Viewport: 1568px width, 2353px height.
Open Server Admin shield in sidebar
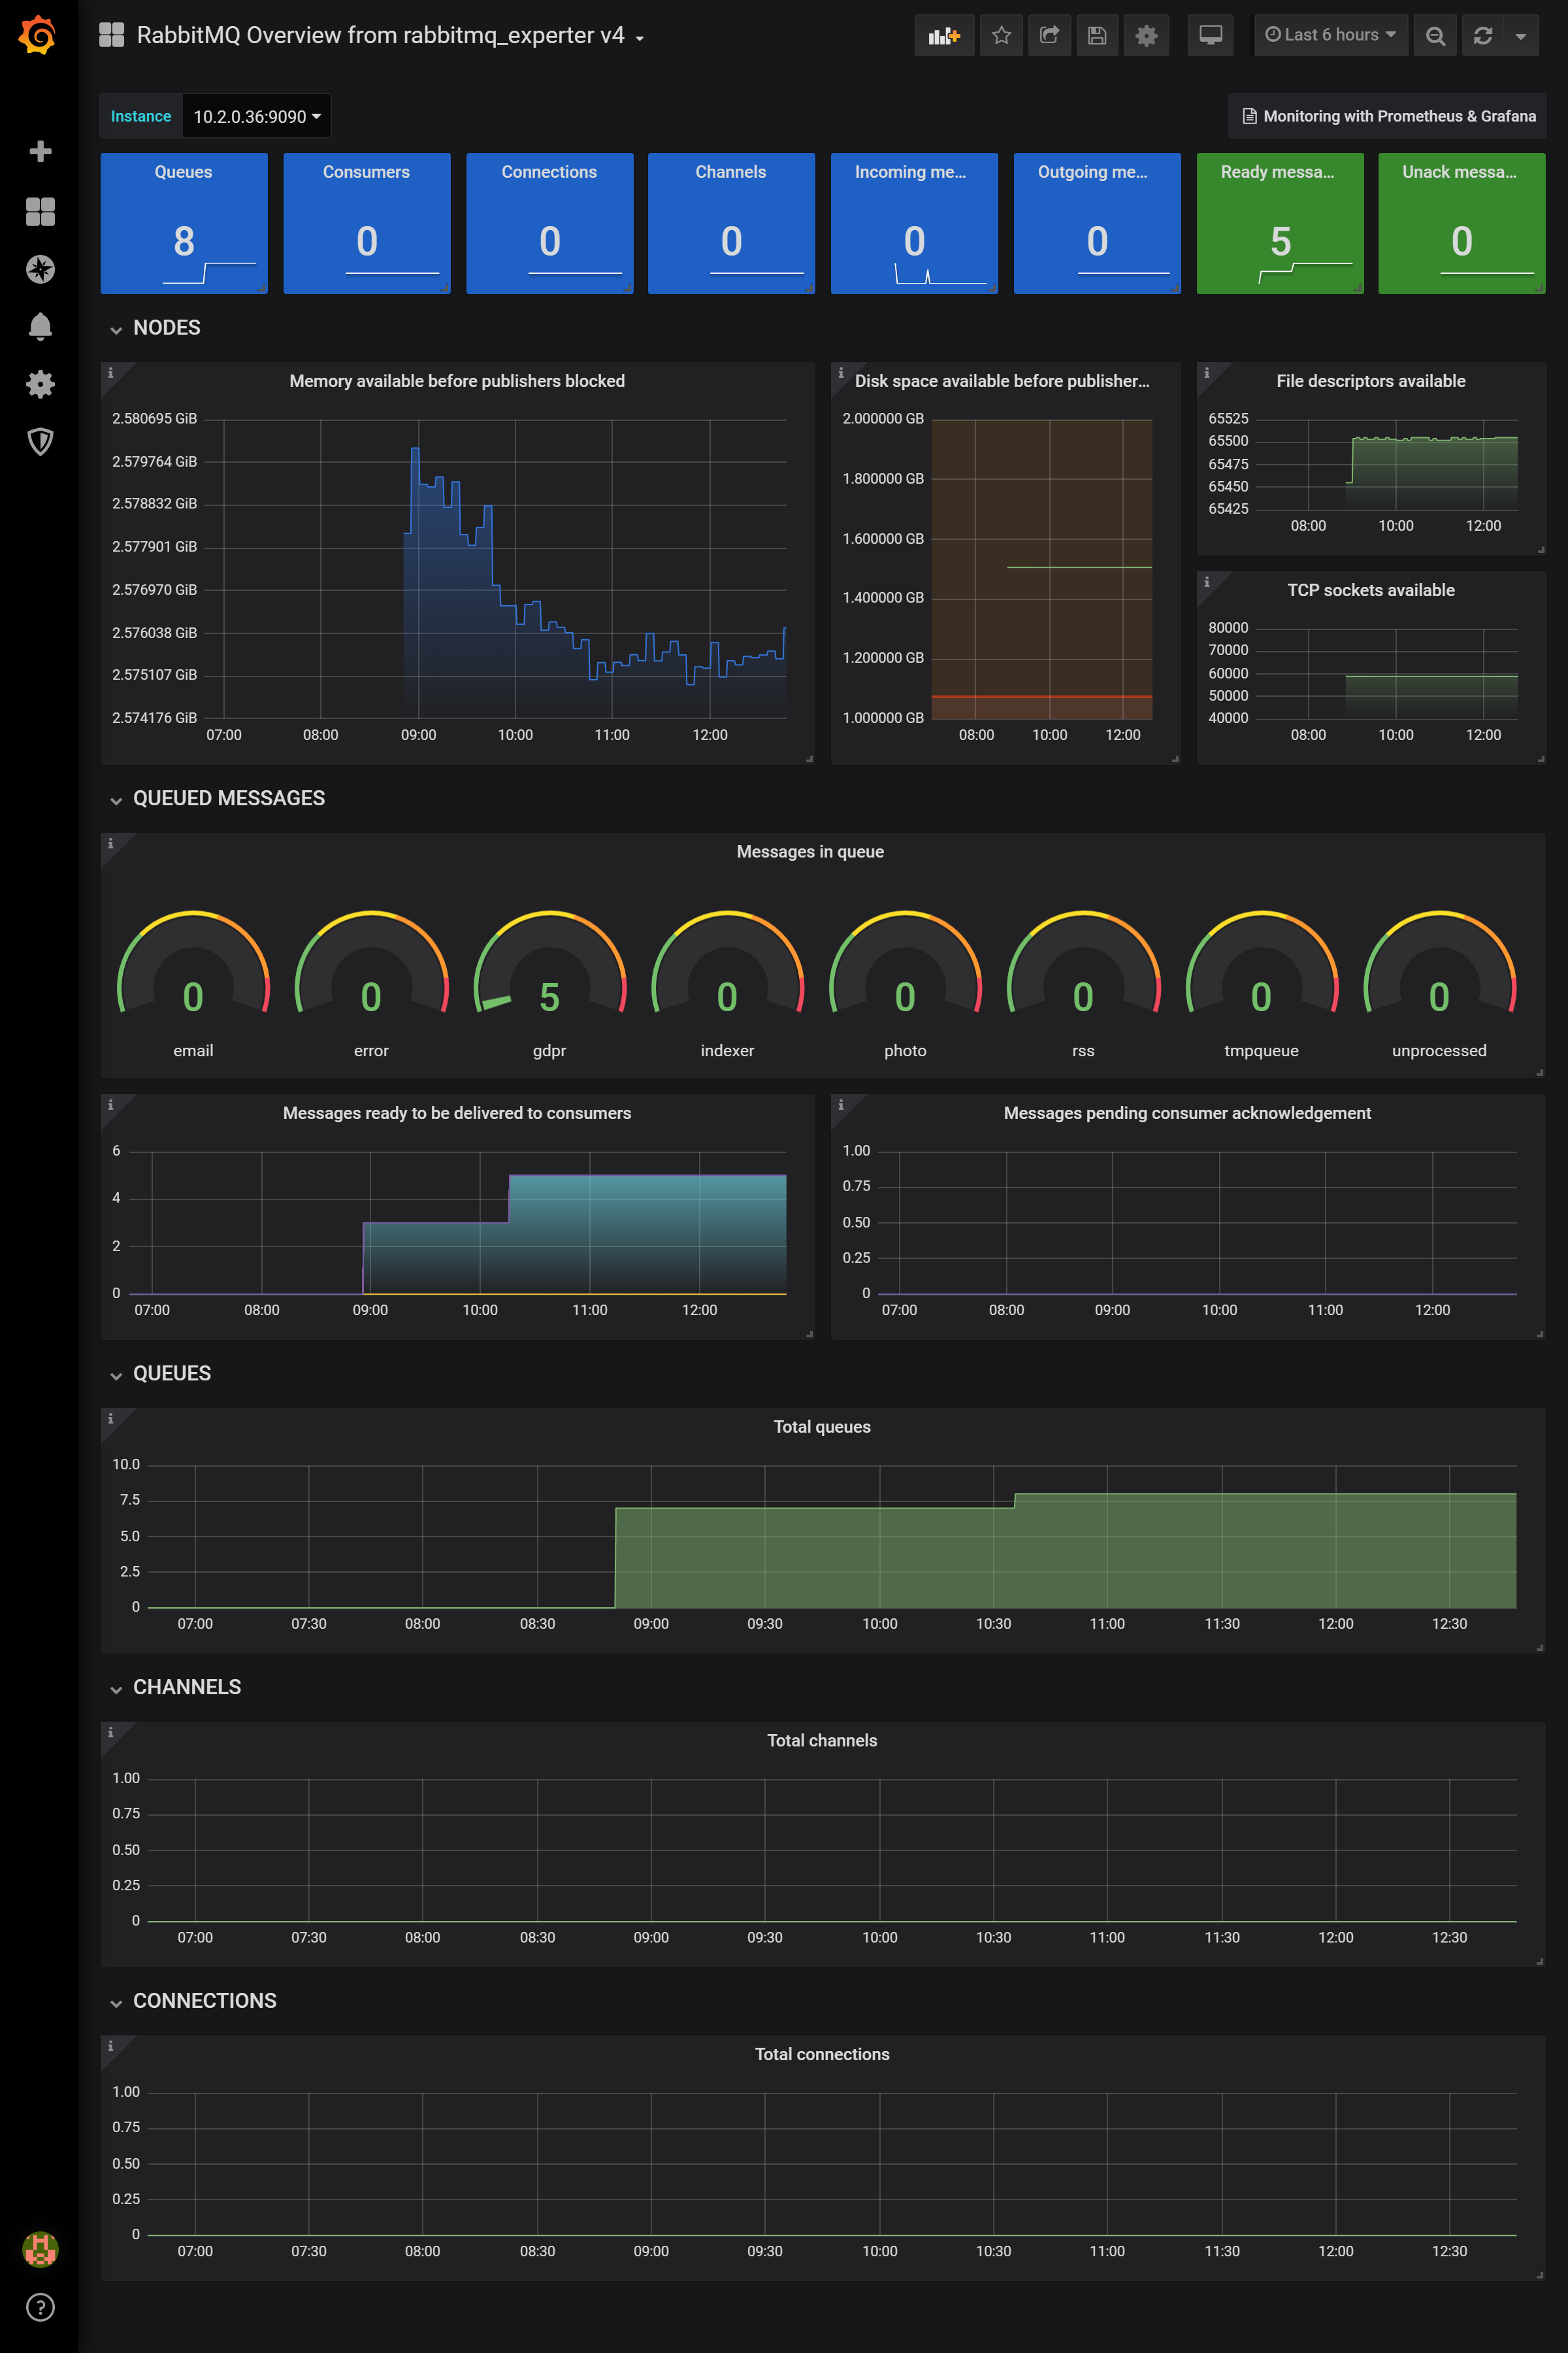click(x=40, y=442)
